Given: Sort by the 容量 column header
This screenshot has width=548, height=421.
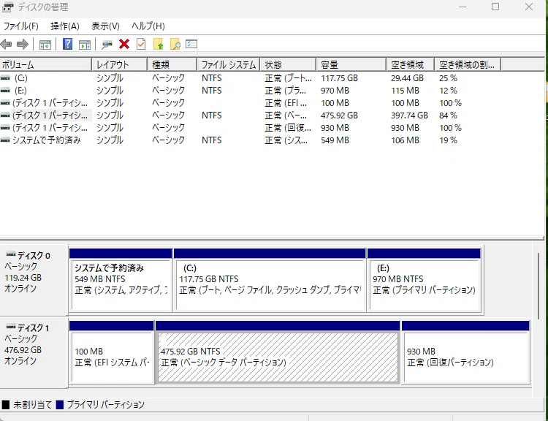Looking at the screenshot, I should (351, 65).
